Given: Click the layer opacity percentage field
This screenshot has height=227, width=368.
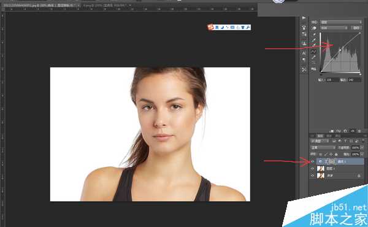Looking at the screenshot, I should point(355,148).
